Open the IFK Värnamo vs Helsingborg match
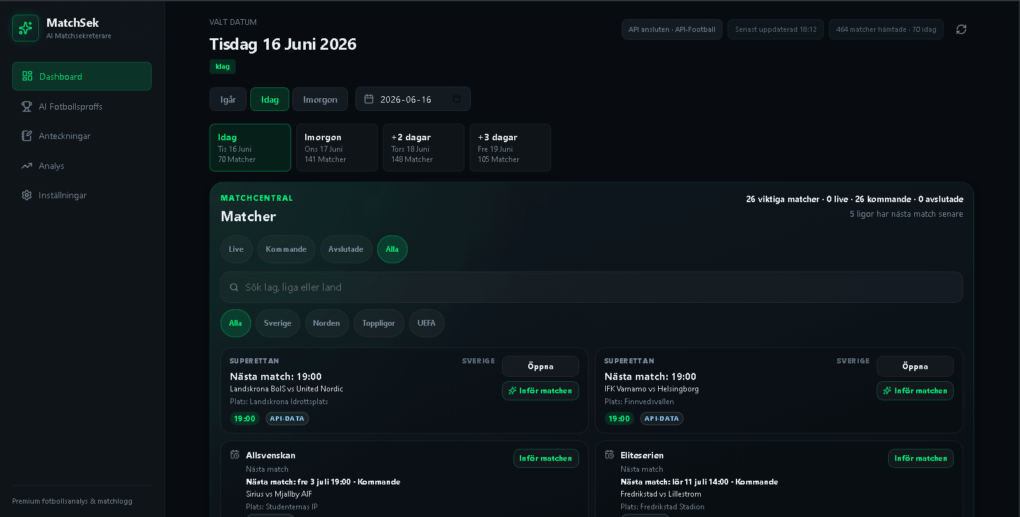Screen dimensions: 1020x517 pos(915,367)
